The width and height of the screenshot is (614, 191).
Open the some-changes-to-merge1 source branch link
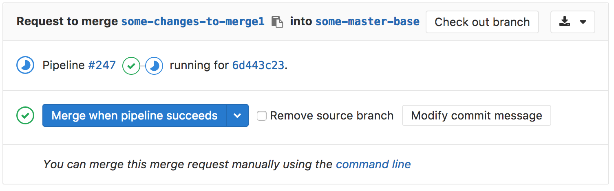tap(193, 22)
